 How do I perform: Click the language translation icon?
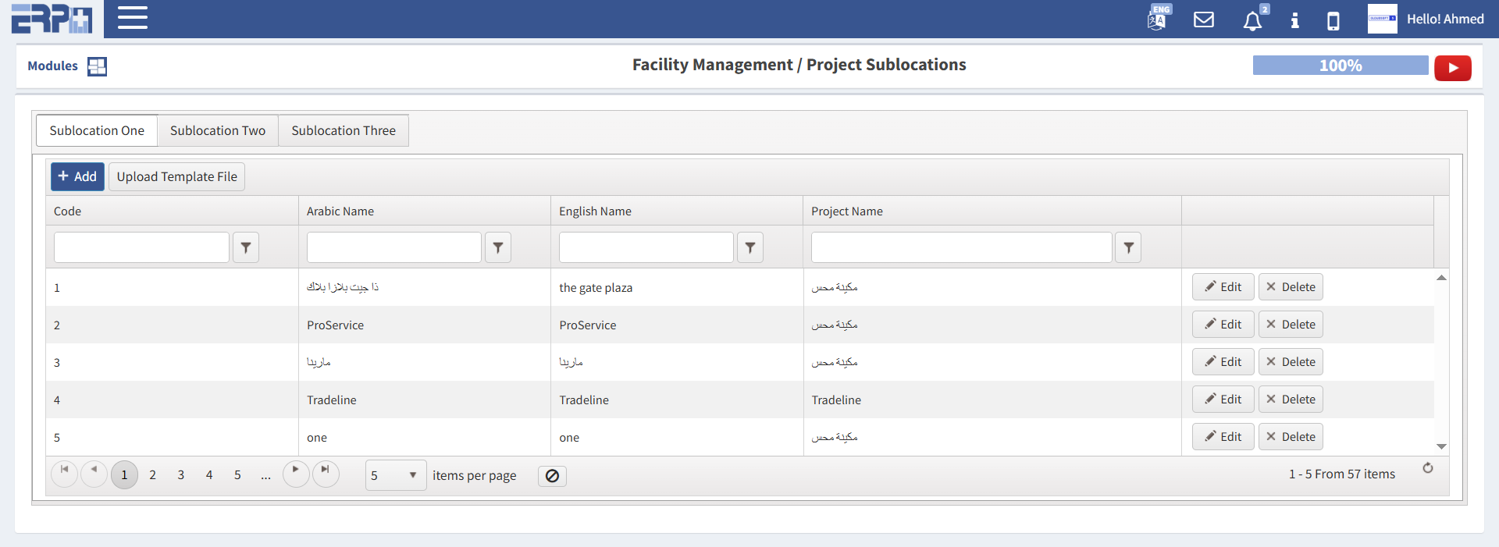pyautogui.click(x=1157, y=19)
